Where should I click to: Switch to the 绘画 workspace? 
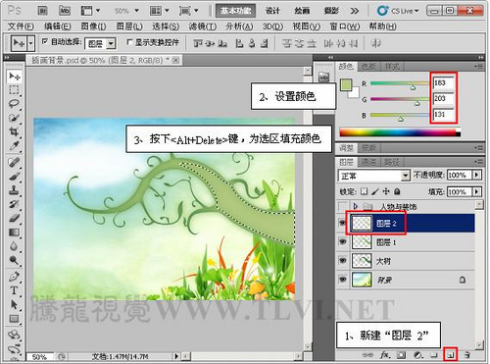[x=302, y=11]
